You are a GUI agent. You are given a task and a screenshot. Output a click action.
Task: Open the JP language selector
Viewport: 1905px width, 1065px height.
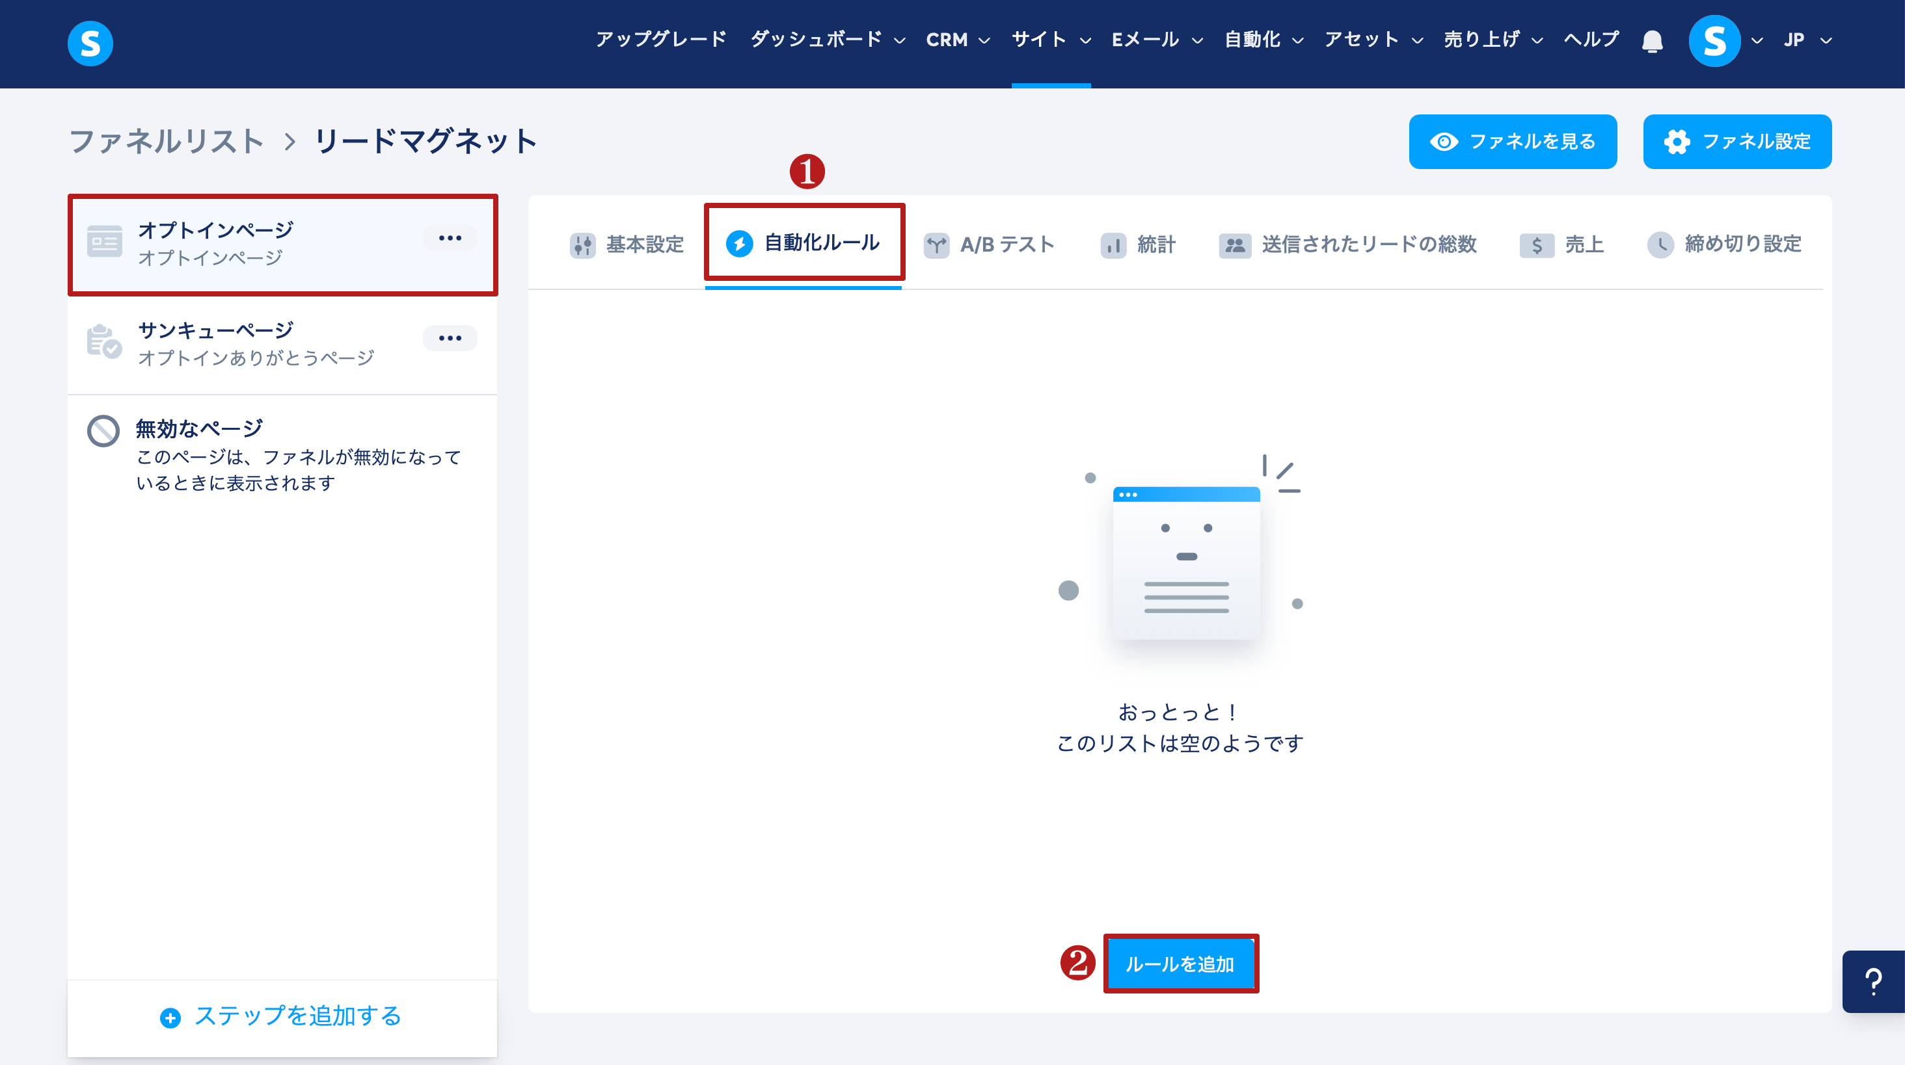click(1807, 40)
